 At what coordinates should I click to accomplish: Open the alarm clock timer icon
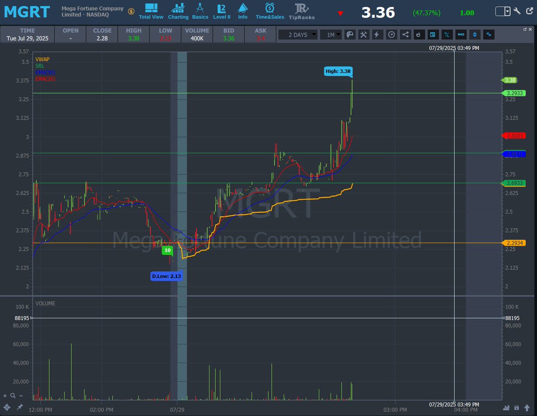click(x=391, y=34)
